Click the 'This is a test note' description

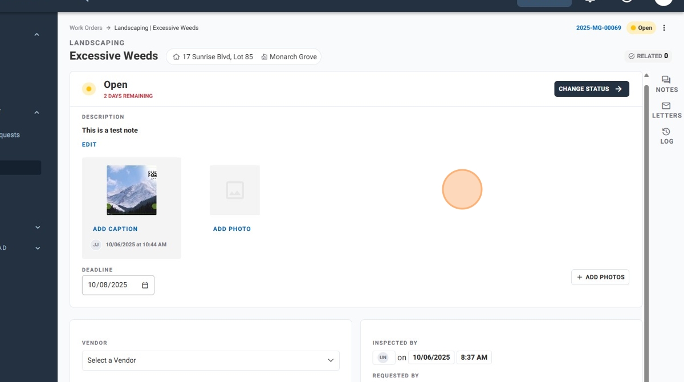110,131
